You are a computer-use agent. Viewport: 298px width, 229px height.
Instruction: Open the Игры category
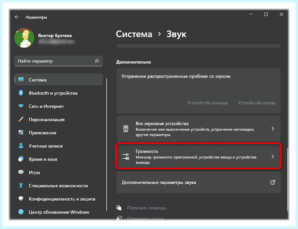59,172
